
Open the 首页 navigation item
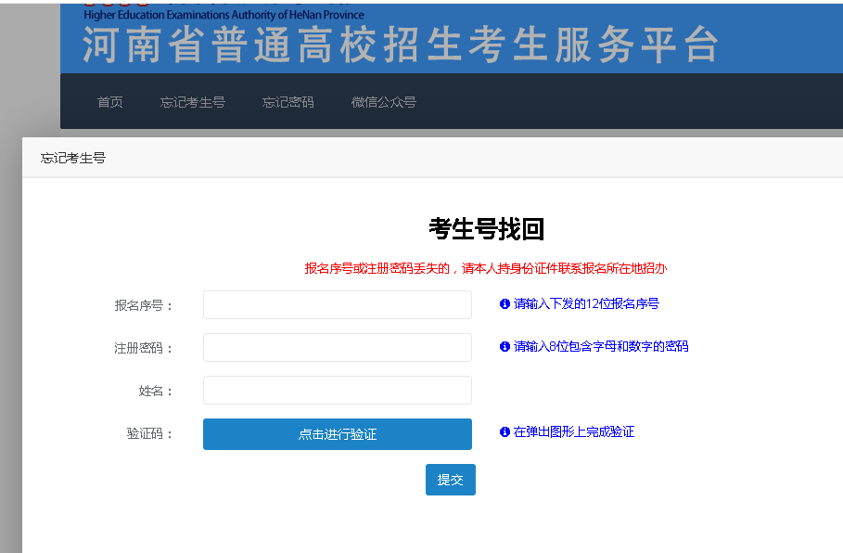coord(110,102)
